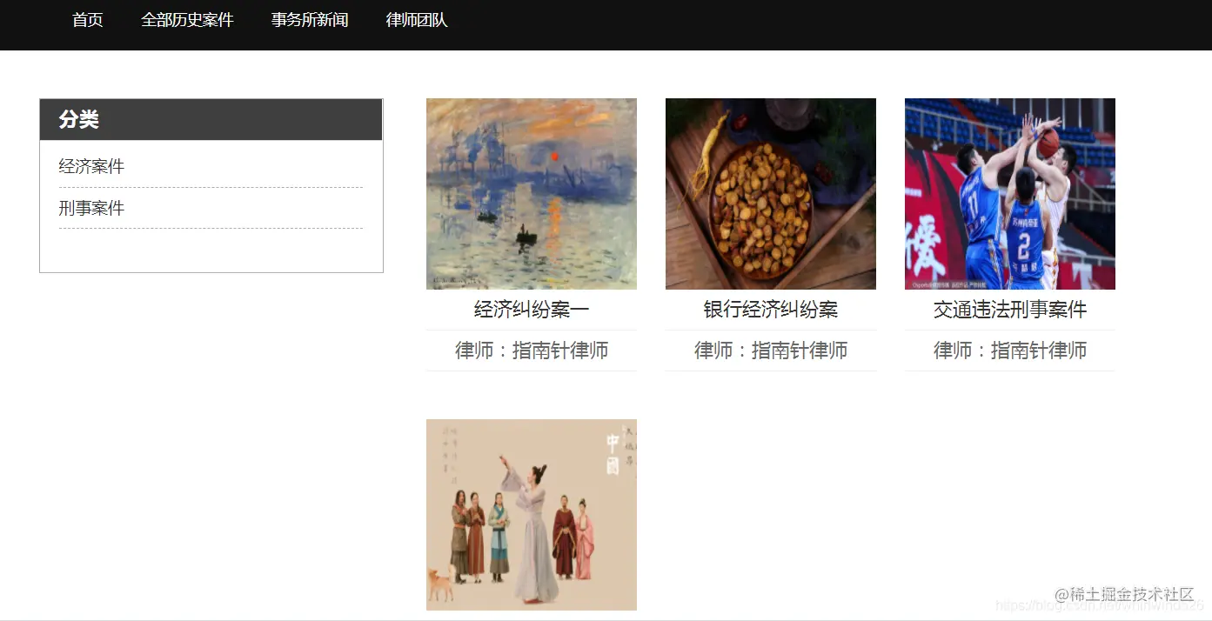Click lawyer name under 交通违法刑事案件
This screenshot has height=621, width=1212.
coord(1010,351)
